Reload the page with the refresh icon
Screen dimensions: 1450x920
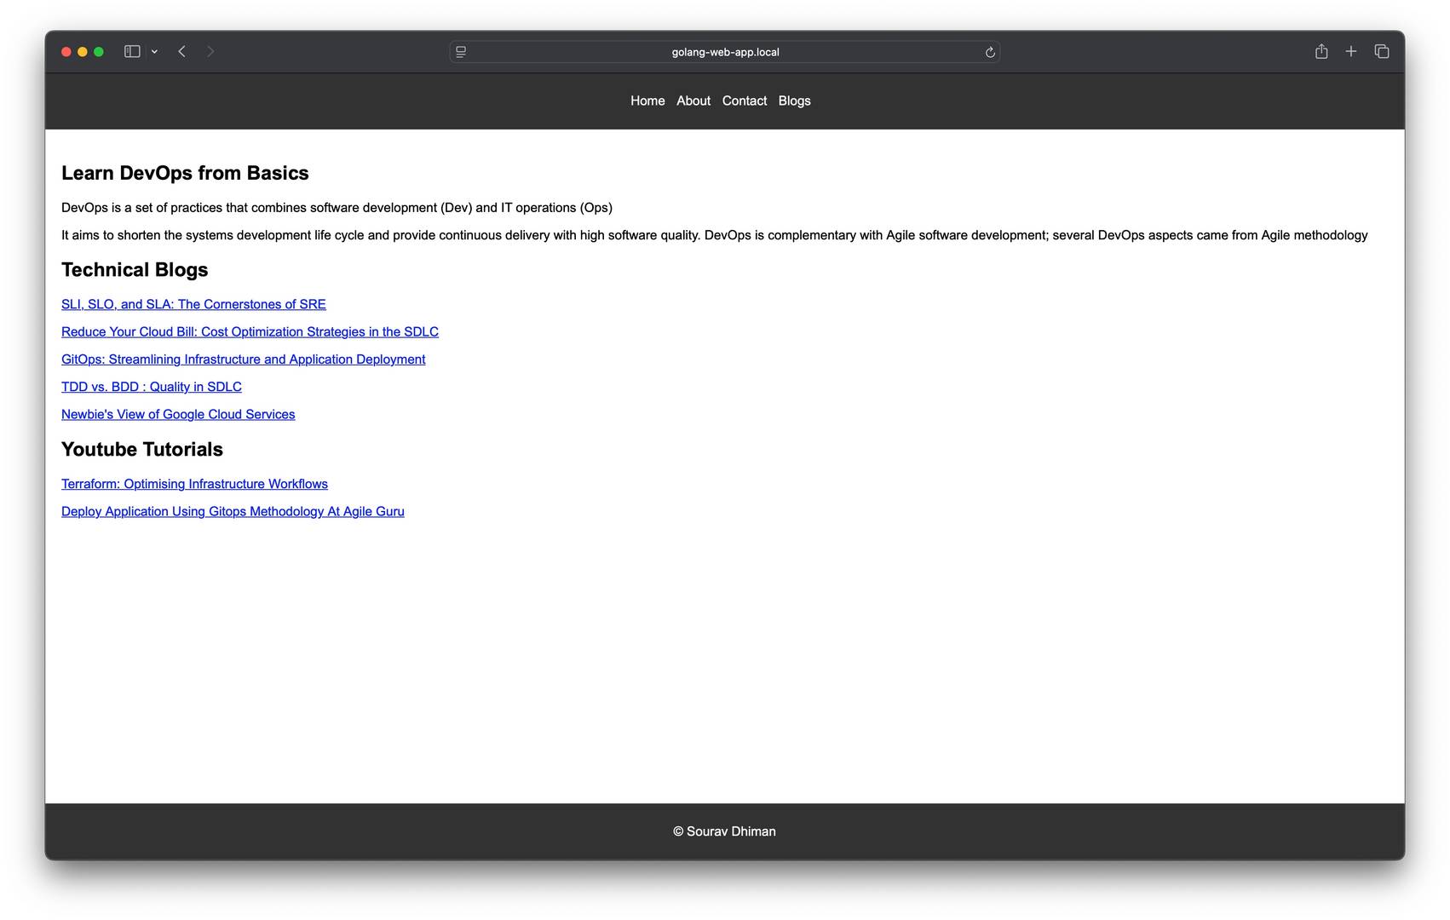coord(990,52)
